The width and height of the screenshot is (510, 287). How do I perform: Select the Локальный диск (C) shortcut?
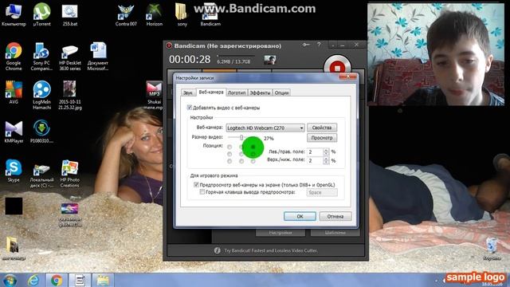[41, 175]
